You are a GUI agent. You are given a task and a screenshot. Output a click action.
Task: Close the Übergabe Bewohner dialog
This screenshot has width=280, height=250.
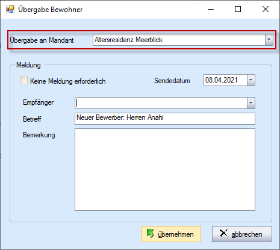(x=266, y=9)
